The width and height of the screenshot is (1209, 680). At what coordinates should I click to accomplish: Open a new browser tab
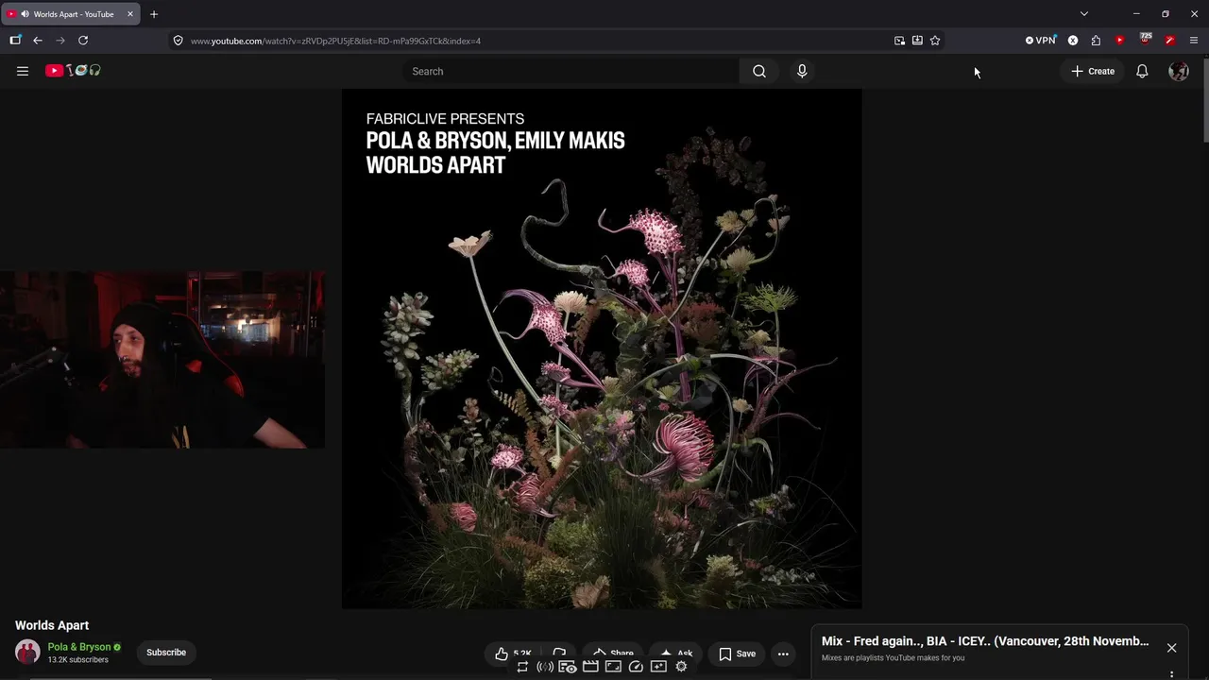click(x=154, y=14)
